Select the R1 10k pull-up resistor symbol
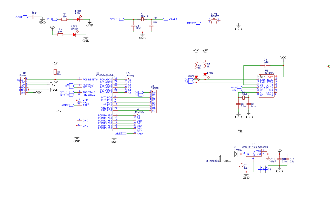Image resolution: width=332 pixels, height=212 pixels. tap(55, 72)
